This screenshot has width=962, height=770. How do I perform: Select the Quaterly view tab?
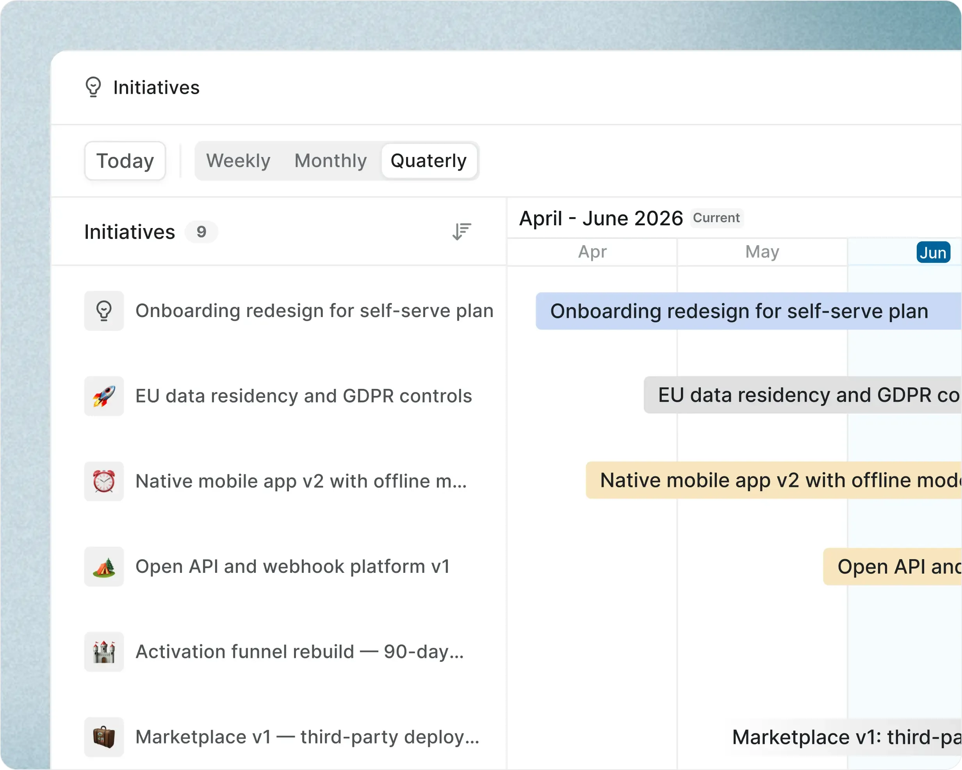coord(429,161)
